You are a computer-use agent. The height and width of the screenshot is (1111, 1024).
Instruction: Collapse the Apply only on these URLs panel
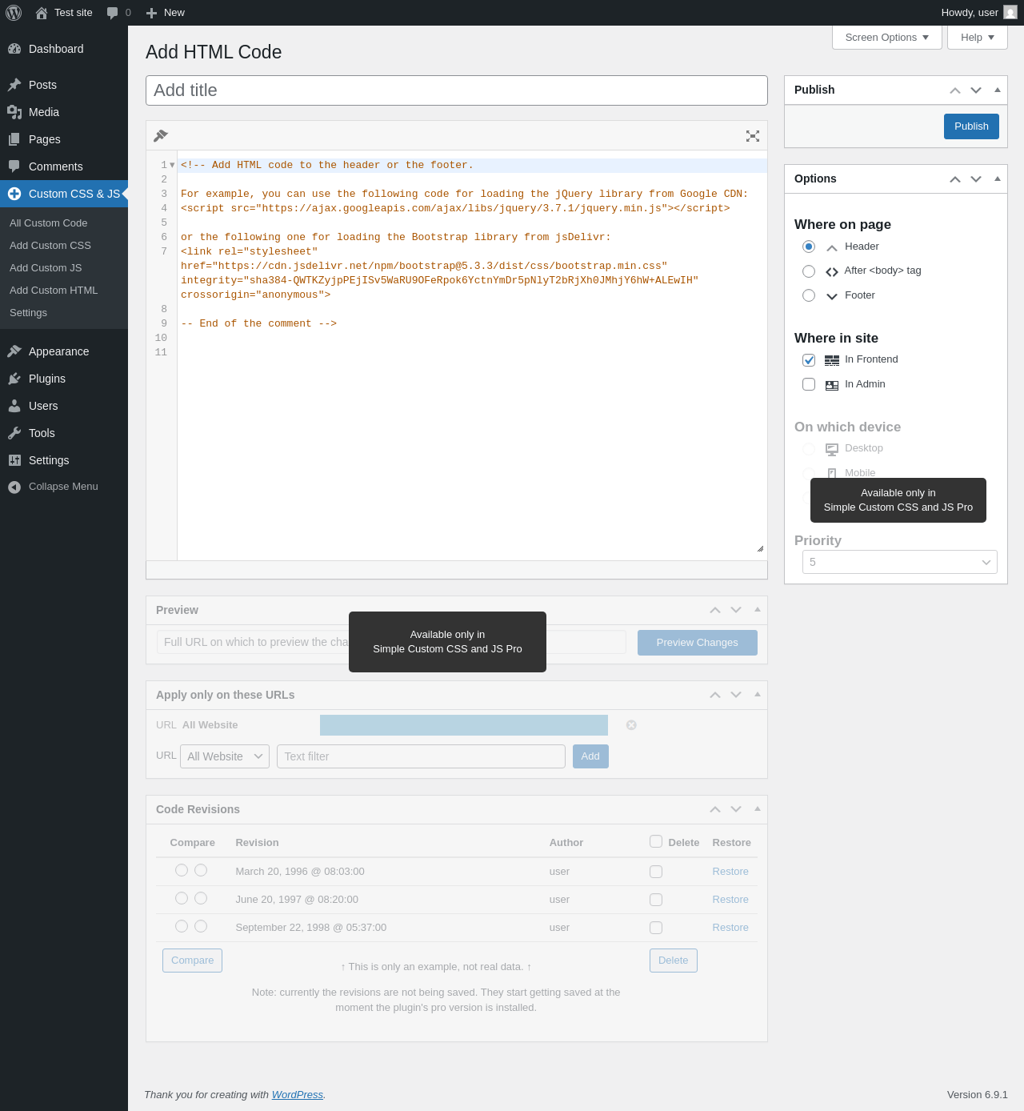pyautogui.click(x=758, y=694)
